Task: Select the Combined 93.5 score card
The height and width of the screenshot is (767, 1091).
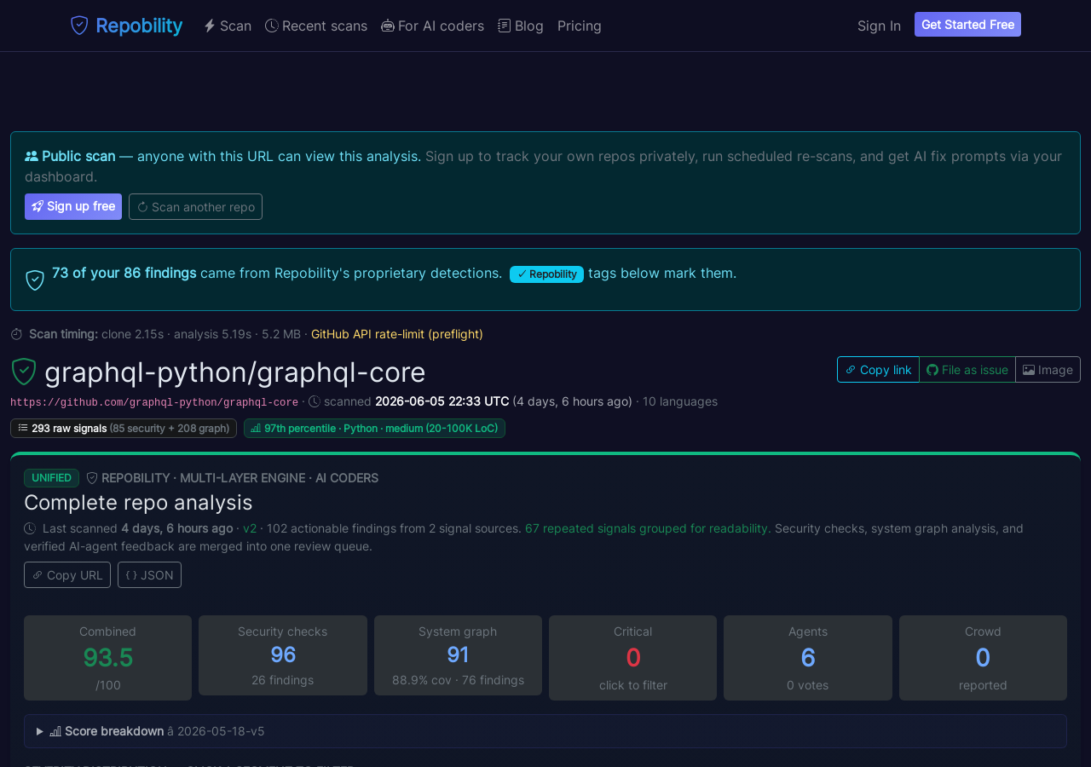Action: click(x=107, y=658)
